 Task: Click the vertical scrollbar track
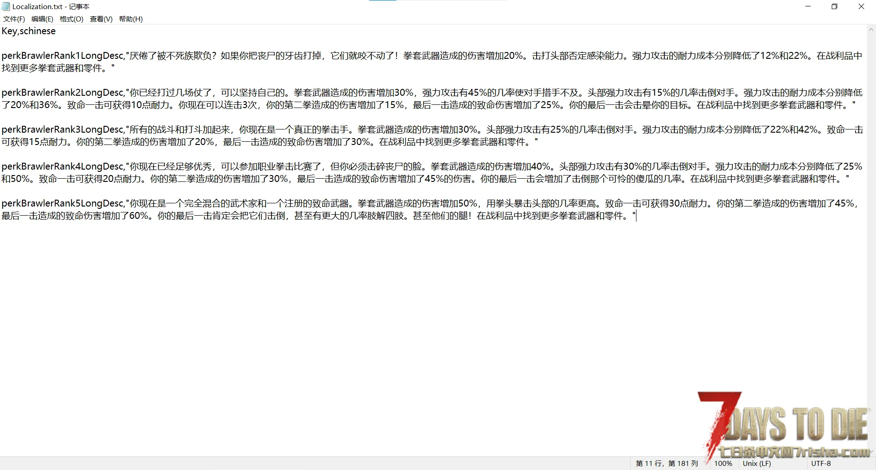click(x=871, y=228)
